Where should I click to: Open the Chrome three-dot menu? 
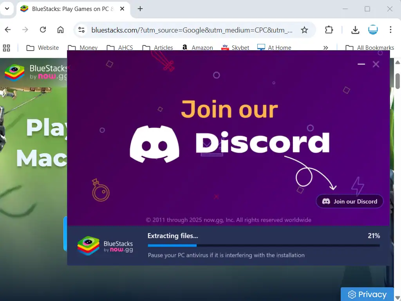coord(390,30)
